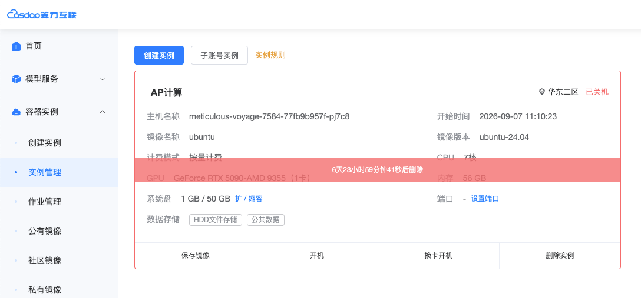Click the 开机 button
641x298 pixels.
coord(317,256)
